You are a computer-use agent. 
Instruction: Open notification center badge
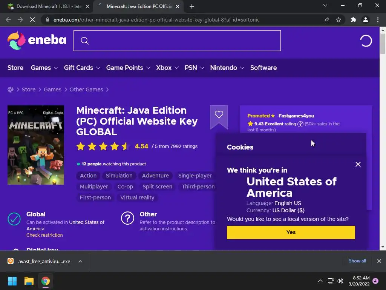(x=375, y=281)
